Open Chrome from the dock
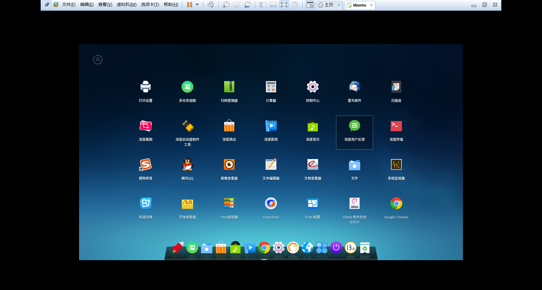The height and width of the screenshot is (290, 542). [264, 247]
